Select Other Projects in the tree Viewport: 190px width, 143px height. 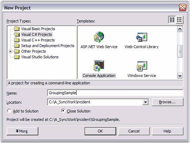coord(33,51)
